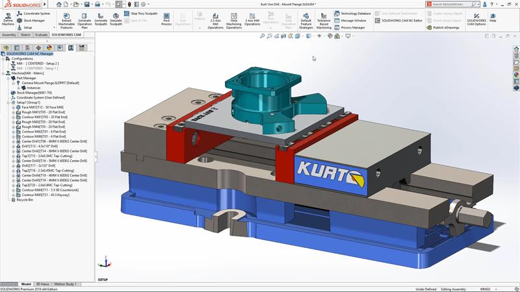Expand the Instances node
Image resolution: width=520 pixels, height=292 pixels.
19,88
